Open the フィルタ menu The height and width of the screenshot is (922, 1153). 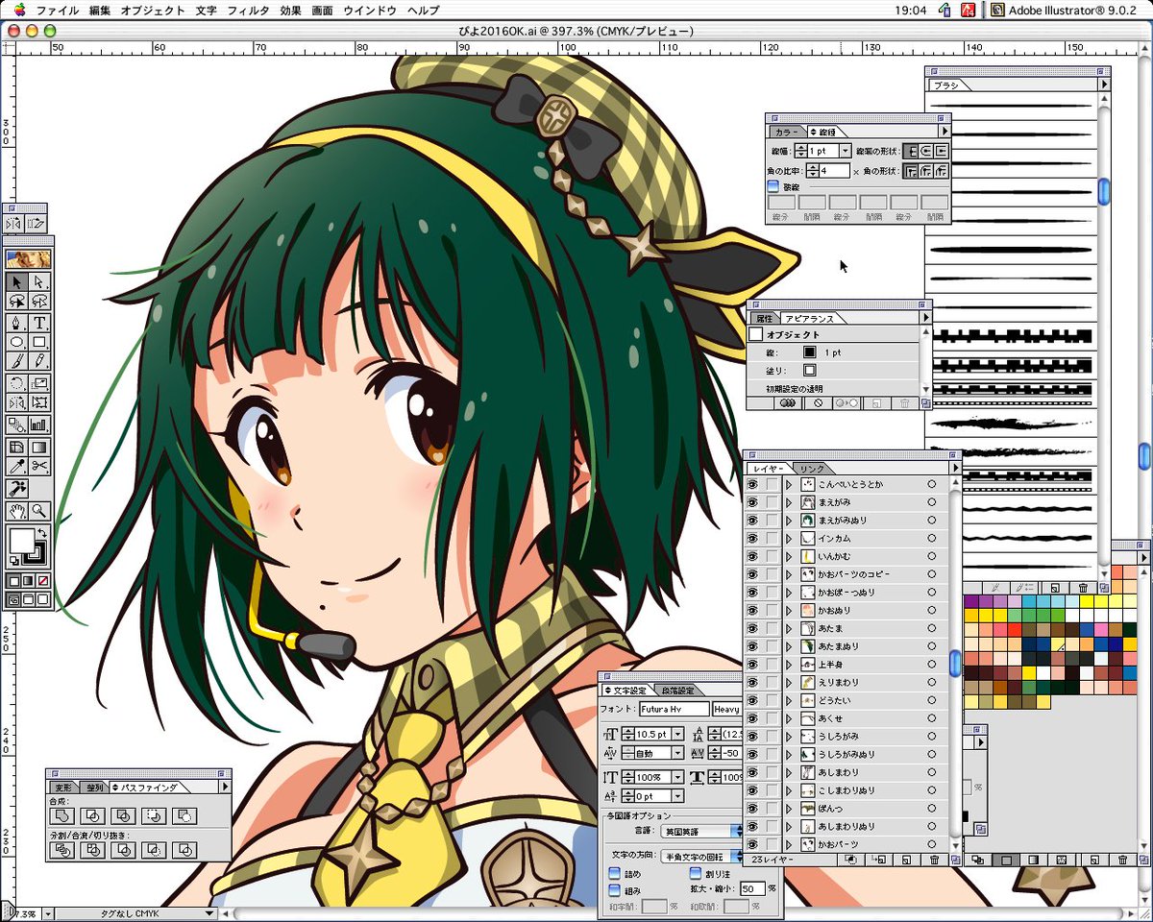(x=248, y=11)
